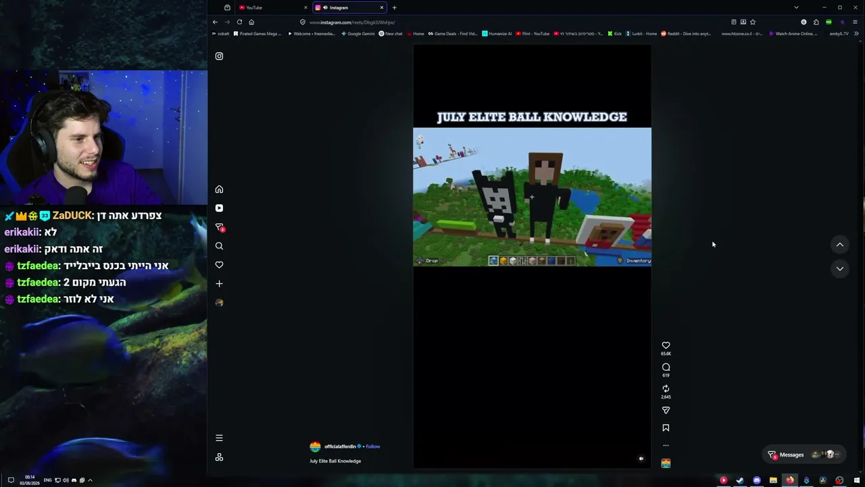Viewport: 865px width, 487px height.
Task: Show more bookmarks with the overflow chevron
Action: pyautogui.click(x=856, y=34)
